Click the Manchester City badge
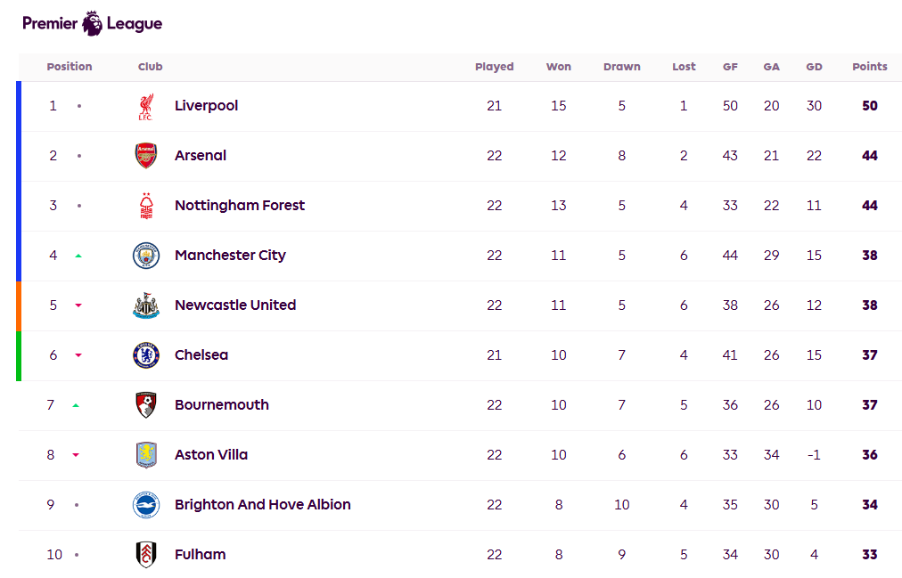Viewport: 902px width, 578px height. tap(145, 256)
